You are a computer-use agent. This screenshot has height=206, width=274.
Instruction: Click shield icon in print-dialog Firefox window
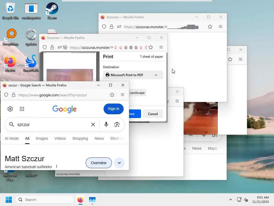tap(45, 47)
